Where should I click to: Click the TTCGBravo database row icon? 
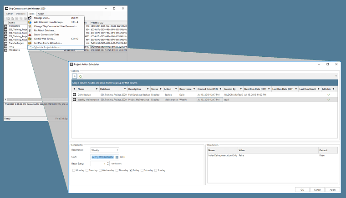pyautogui.click(x=6, y=50)
